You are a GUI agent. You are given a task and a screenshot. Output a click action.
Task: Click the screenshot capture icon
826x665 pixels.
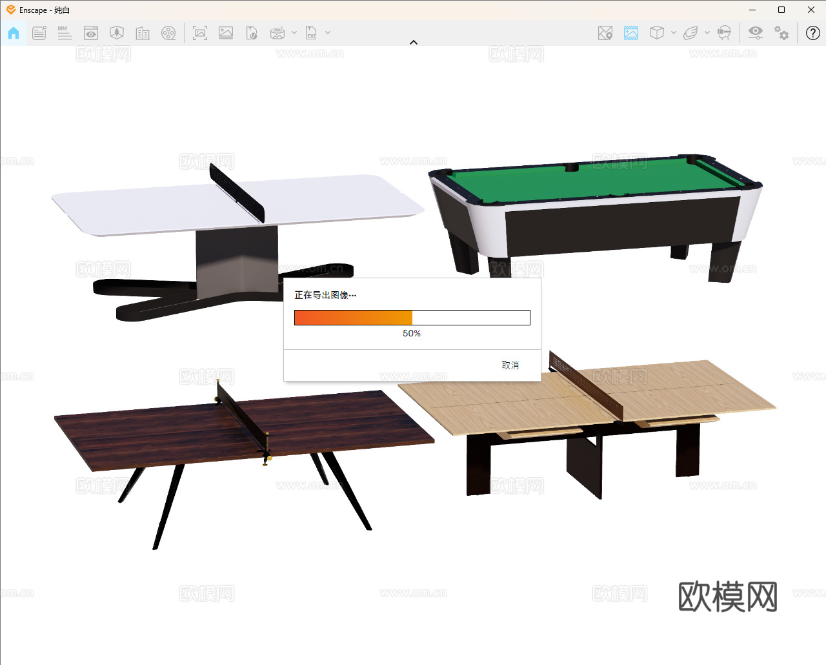tap(200, 33)
